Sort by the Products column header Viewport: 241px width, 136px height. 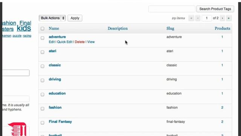click(x=223, y=29)
